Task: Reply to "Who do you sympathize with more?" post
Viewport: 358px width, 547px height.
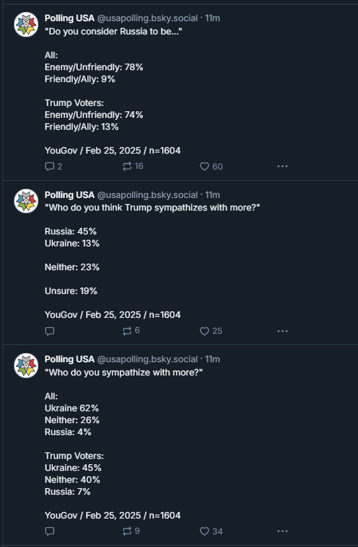Action: [50, 531]
